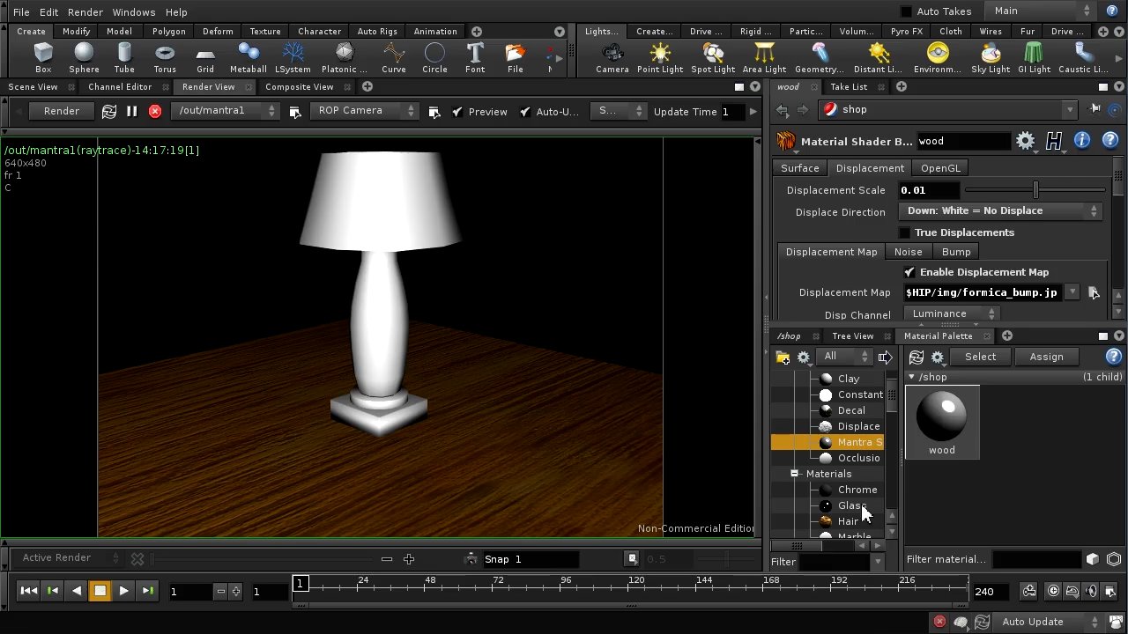1128x634 pixels.
Task: Adjust the Displacement Scale slider
Action: coord(1035,190)
